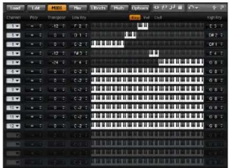Adjust the D 1 low key stepper
Image resolution: width=229 pixels, height=168 pixels.
click(86, 35)
